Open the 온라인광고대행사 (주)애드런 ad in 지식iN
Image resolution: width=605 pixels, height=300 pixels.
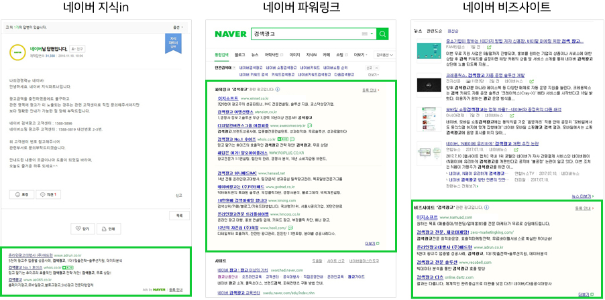point(30,255)
